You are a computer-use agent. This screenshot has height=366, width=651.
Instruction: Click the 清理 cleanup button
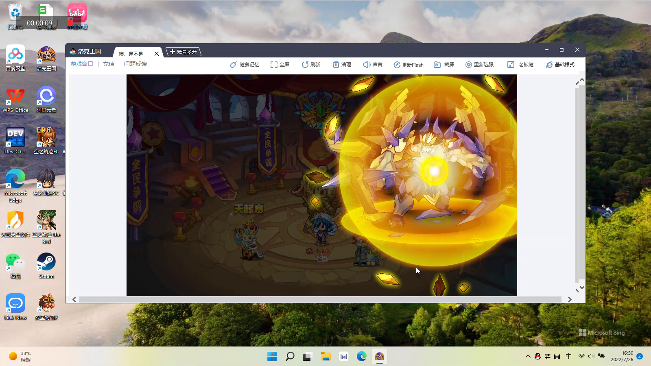point(342,65)
